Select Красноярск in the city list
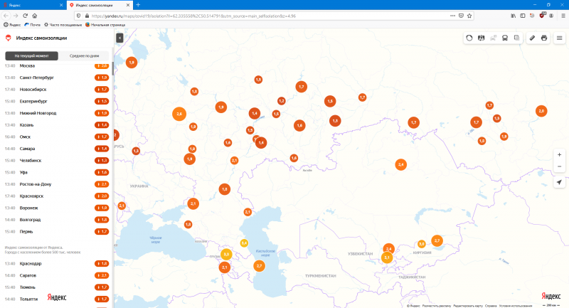 56,196
